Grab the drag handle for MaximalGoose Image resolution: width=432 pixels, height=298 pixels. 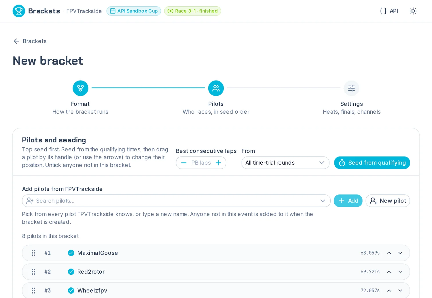(33, 253)
